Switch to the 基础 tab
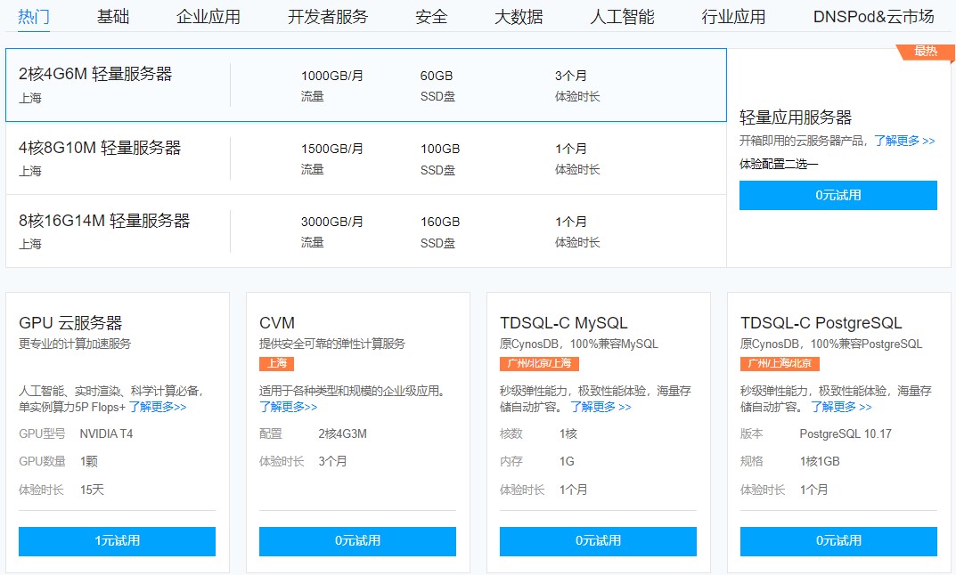 [x=113, y=16]
